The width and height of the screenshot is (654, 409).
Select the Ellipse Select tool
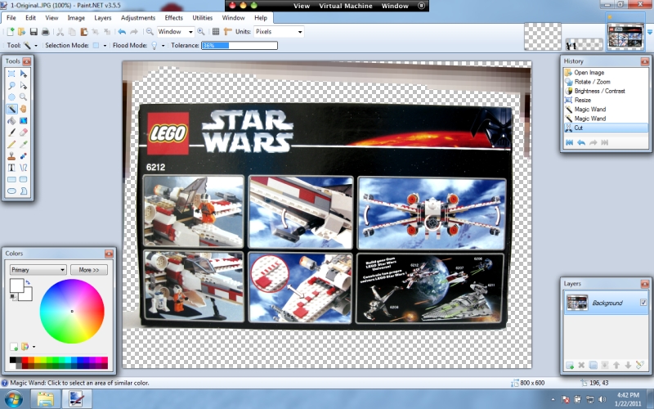[11, 97]
